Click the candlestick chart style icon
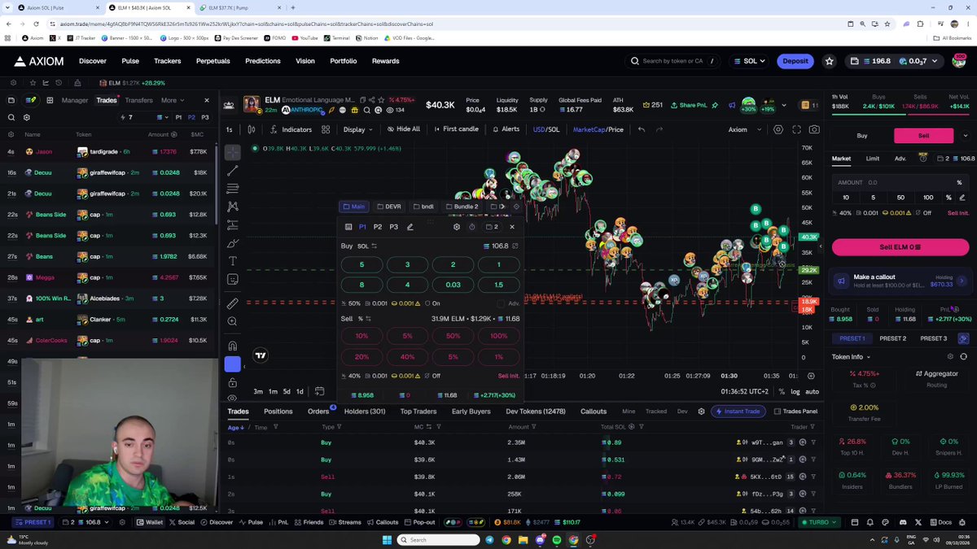977x549 pixels. click(x=251, y=129)
